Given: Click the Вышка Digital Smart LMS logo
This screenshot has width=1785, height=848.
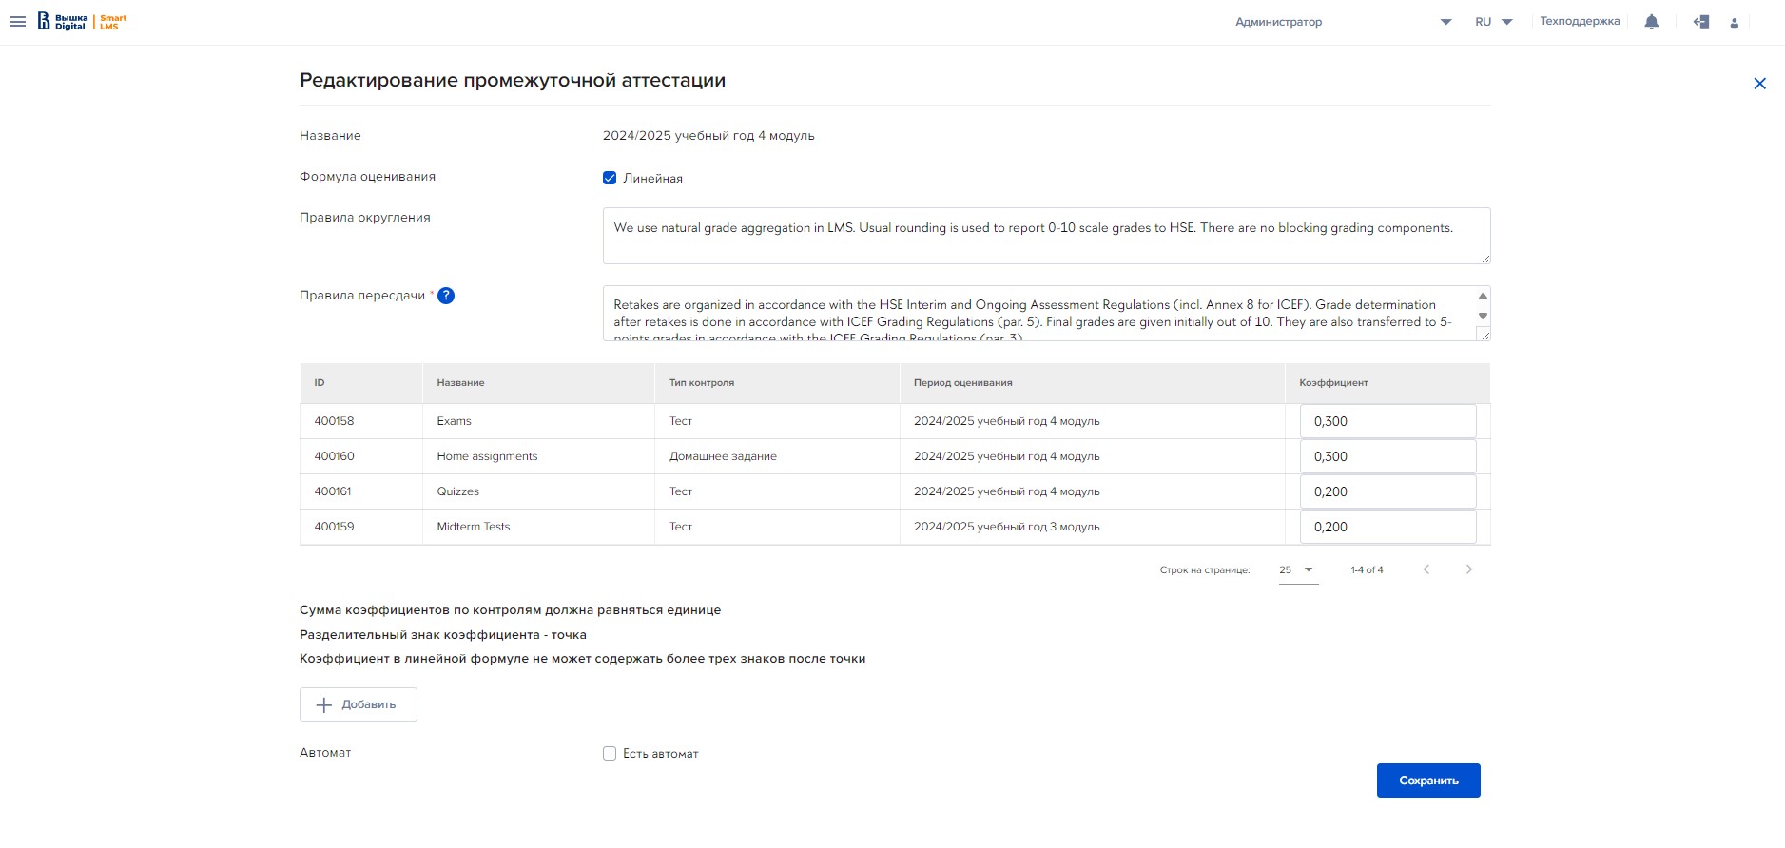Looking at the screenshot, I should 82,22.
